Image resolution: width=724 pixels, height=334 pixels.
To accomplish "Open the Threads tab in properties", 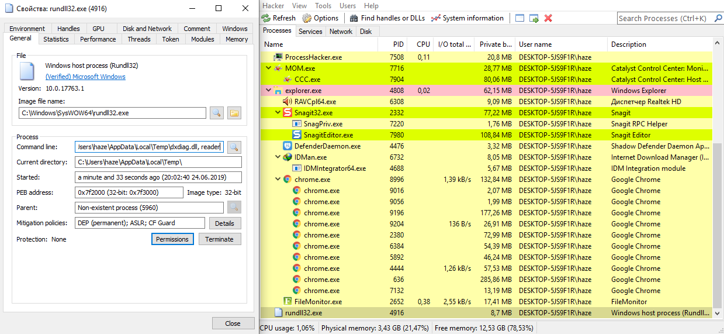I will (139, 39).
